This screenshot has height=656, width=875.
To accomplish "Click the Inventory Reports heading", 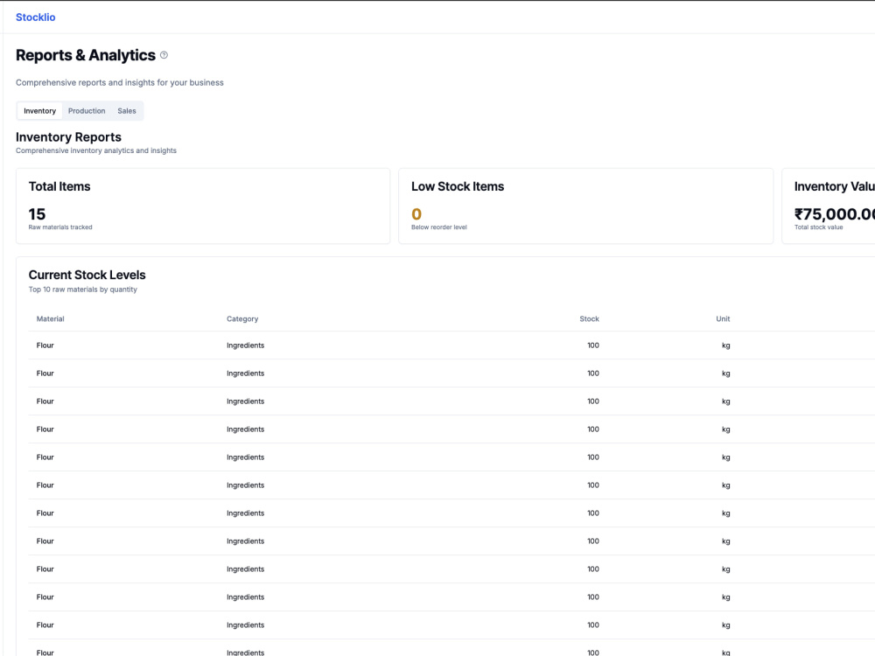I will pyautogui.click(x=68, y=137).
